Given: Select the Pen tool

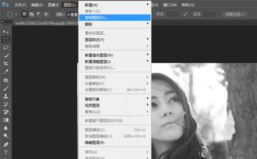Looking at the screenshot, I should pyautogui.click(x=6, y=144).
